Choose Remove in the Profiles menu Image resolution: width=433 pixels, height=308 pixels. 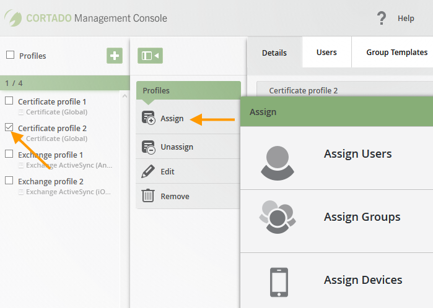[x=188, y=196]
